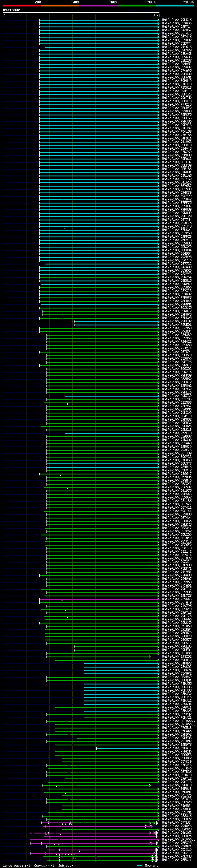Open hit UniRef100_Q9XGG6

tap(177, 23)
